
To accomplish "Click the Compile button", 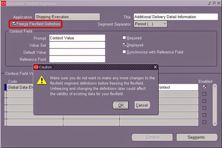I will (152, 137).
